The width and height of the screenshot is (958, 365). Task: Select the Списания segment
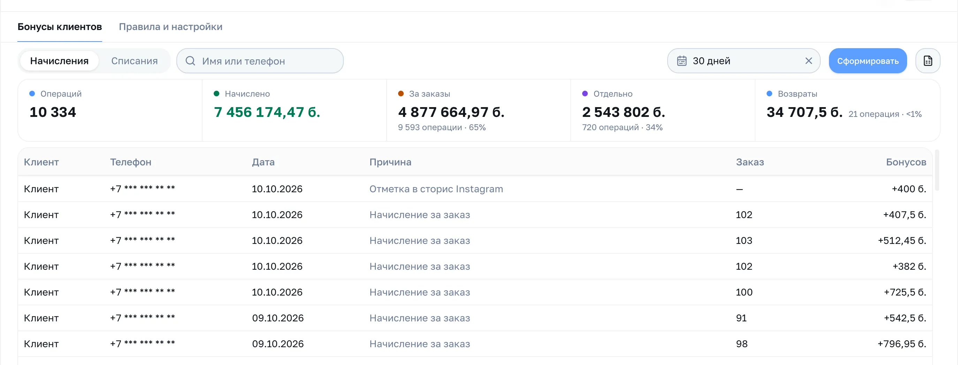[134, 61]
